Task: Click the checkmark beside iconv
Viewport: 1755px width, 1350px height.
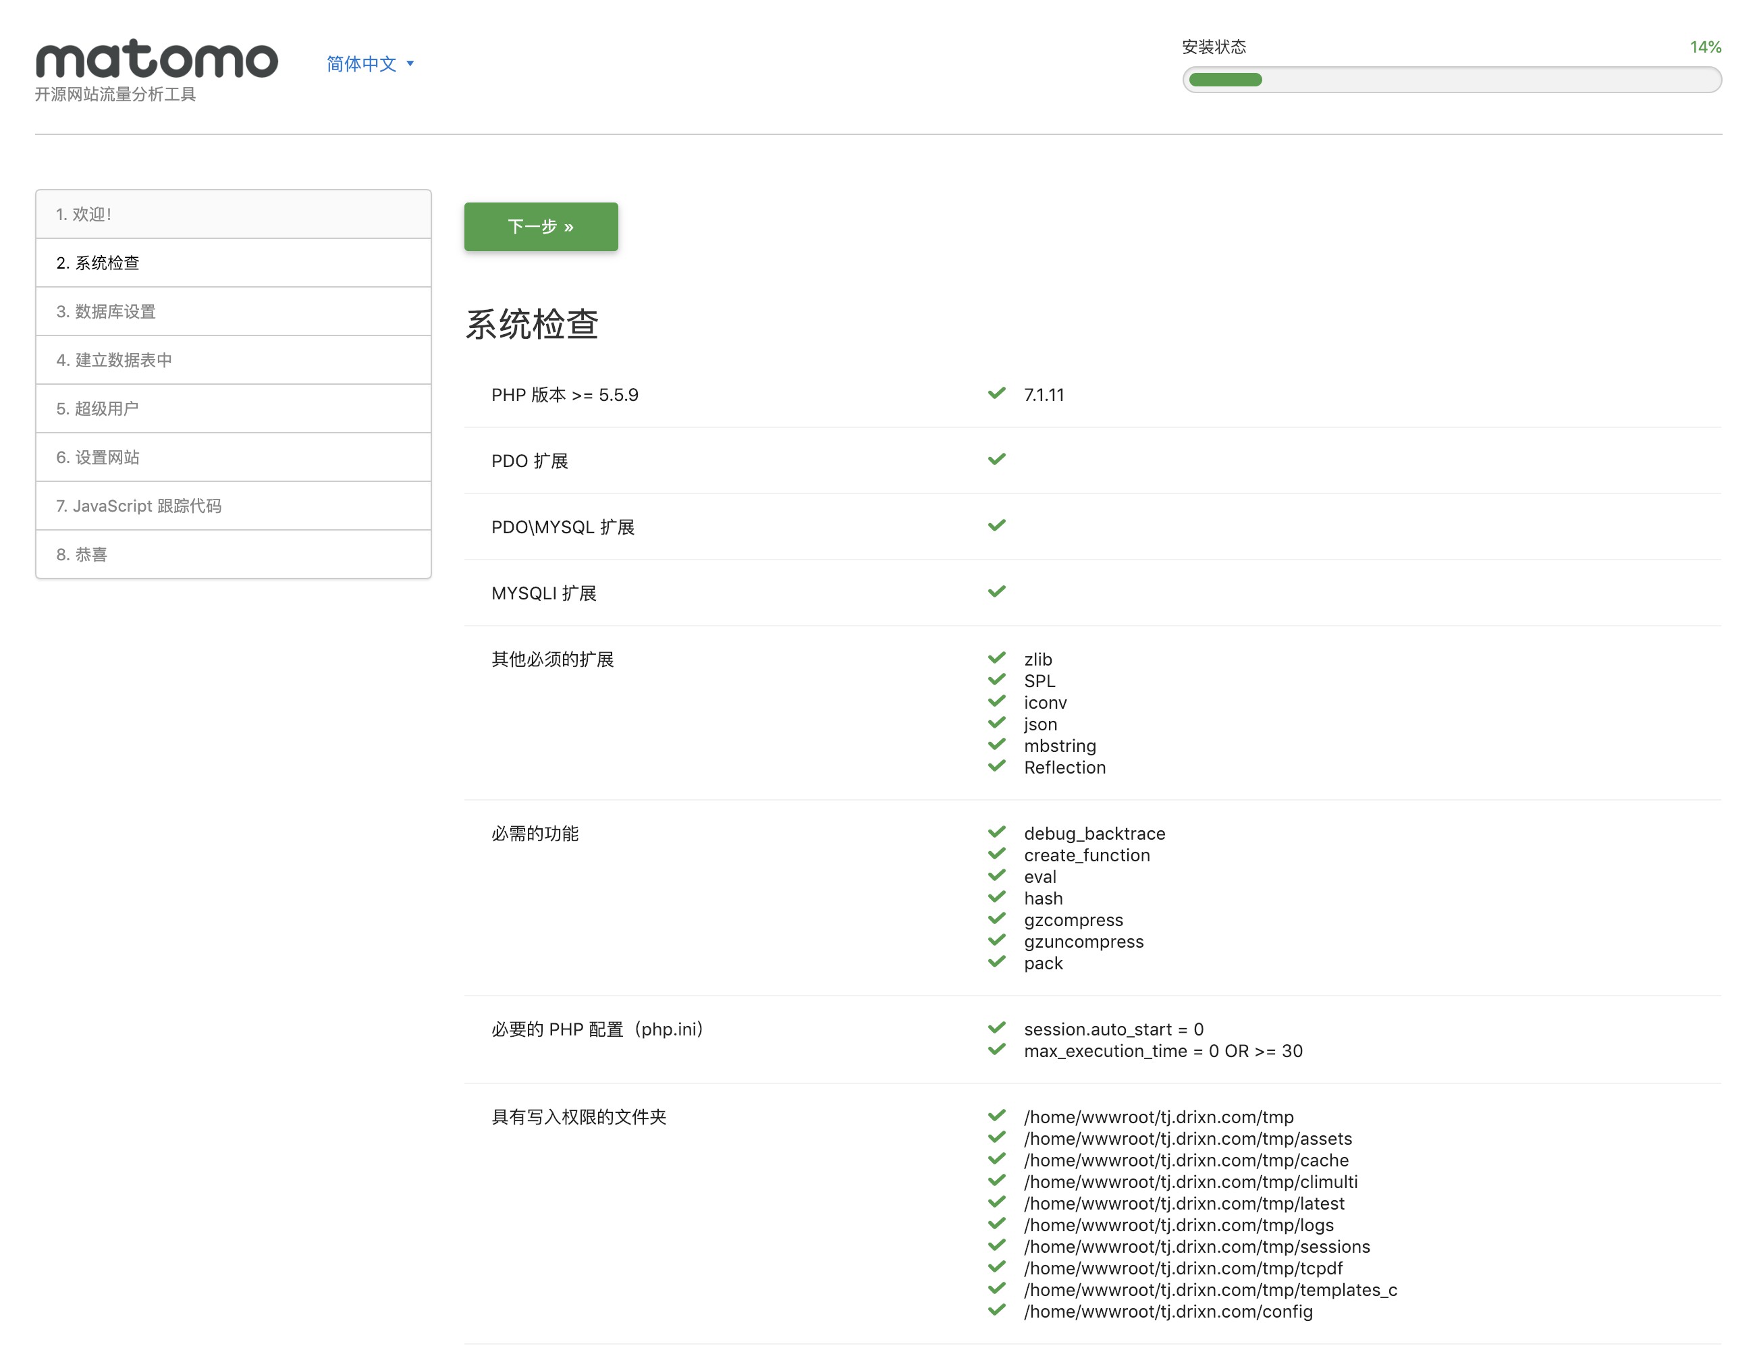Action: point(996,701)
